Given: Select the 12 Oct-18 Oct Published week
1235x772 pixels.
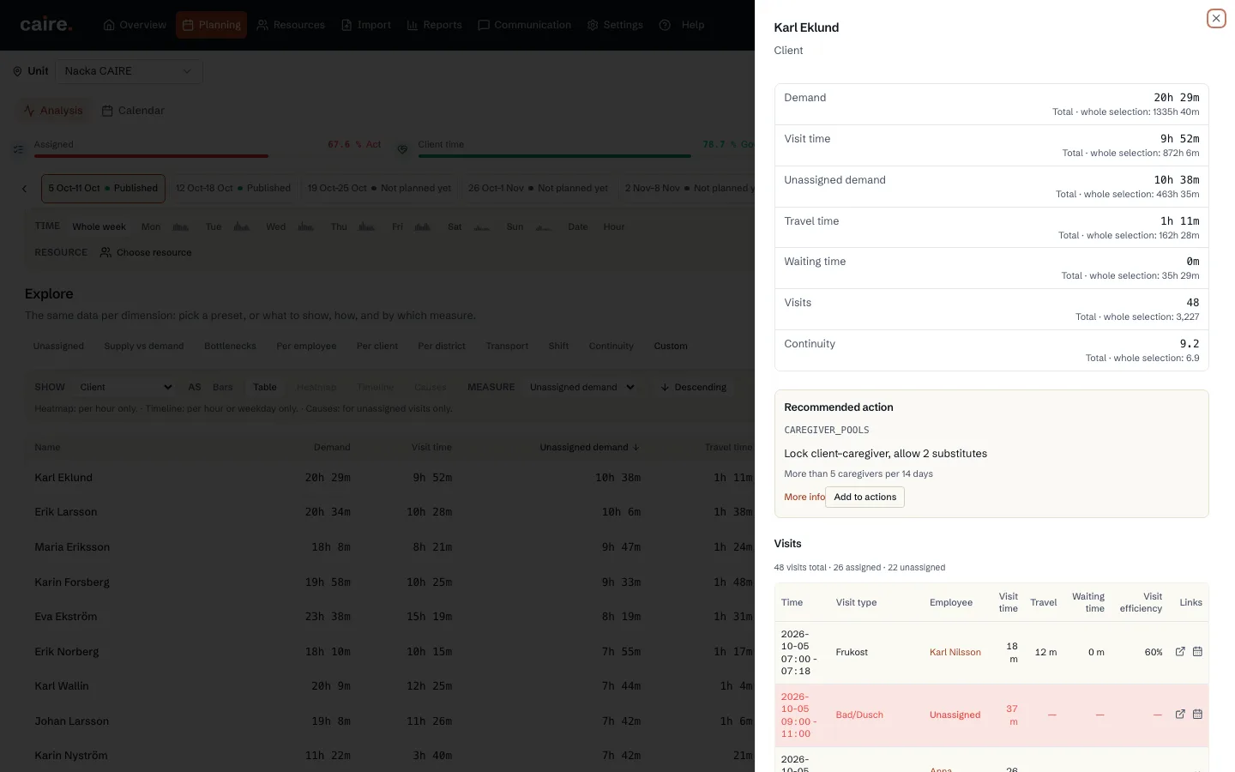Looking at the screenshot, I should pyautogui.click(x=233, y=189).
